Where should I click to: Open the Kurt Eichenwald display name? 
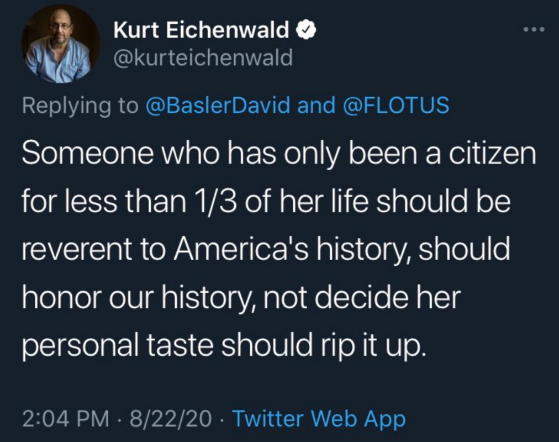click(201, 30)
